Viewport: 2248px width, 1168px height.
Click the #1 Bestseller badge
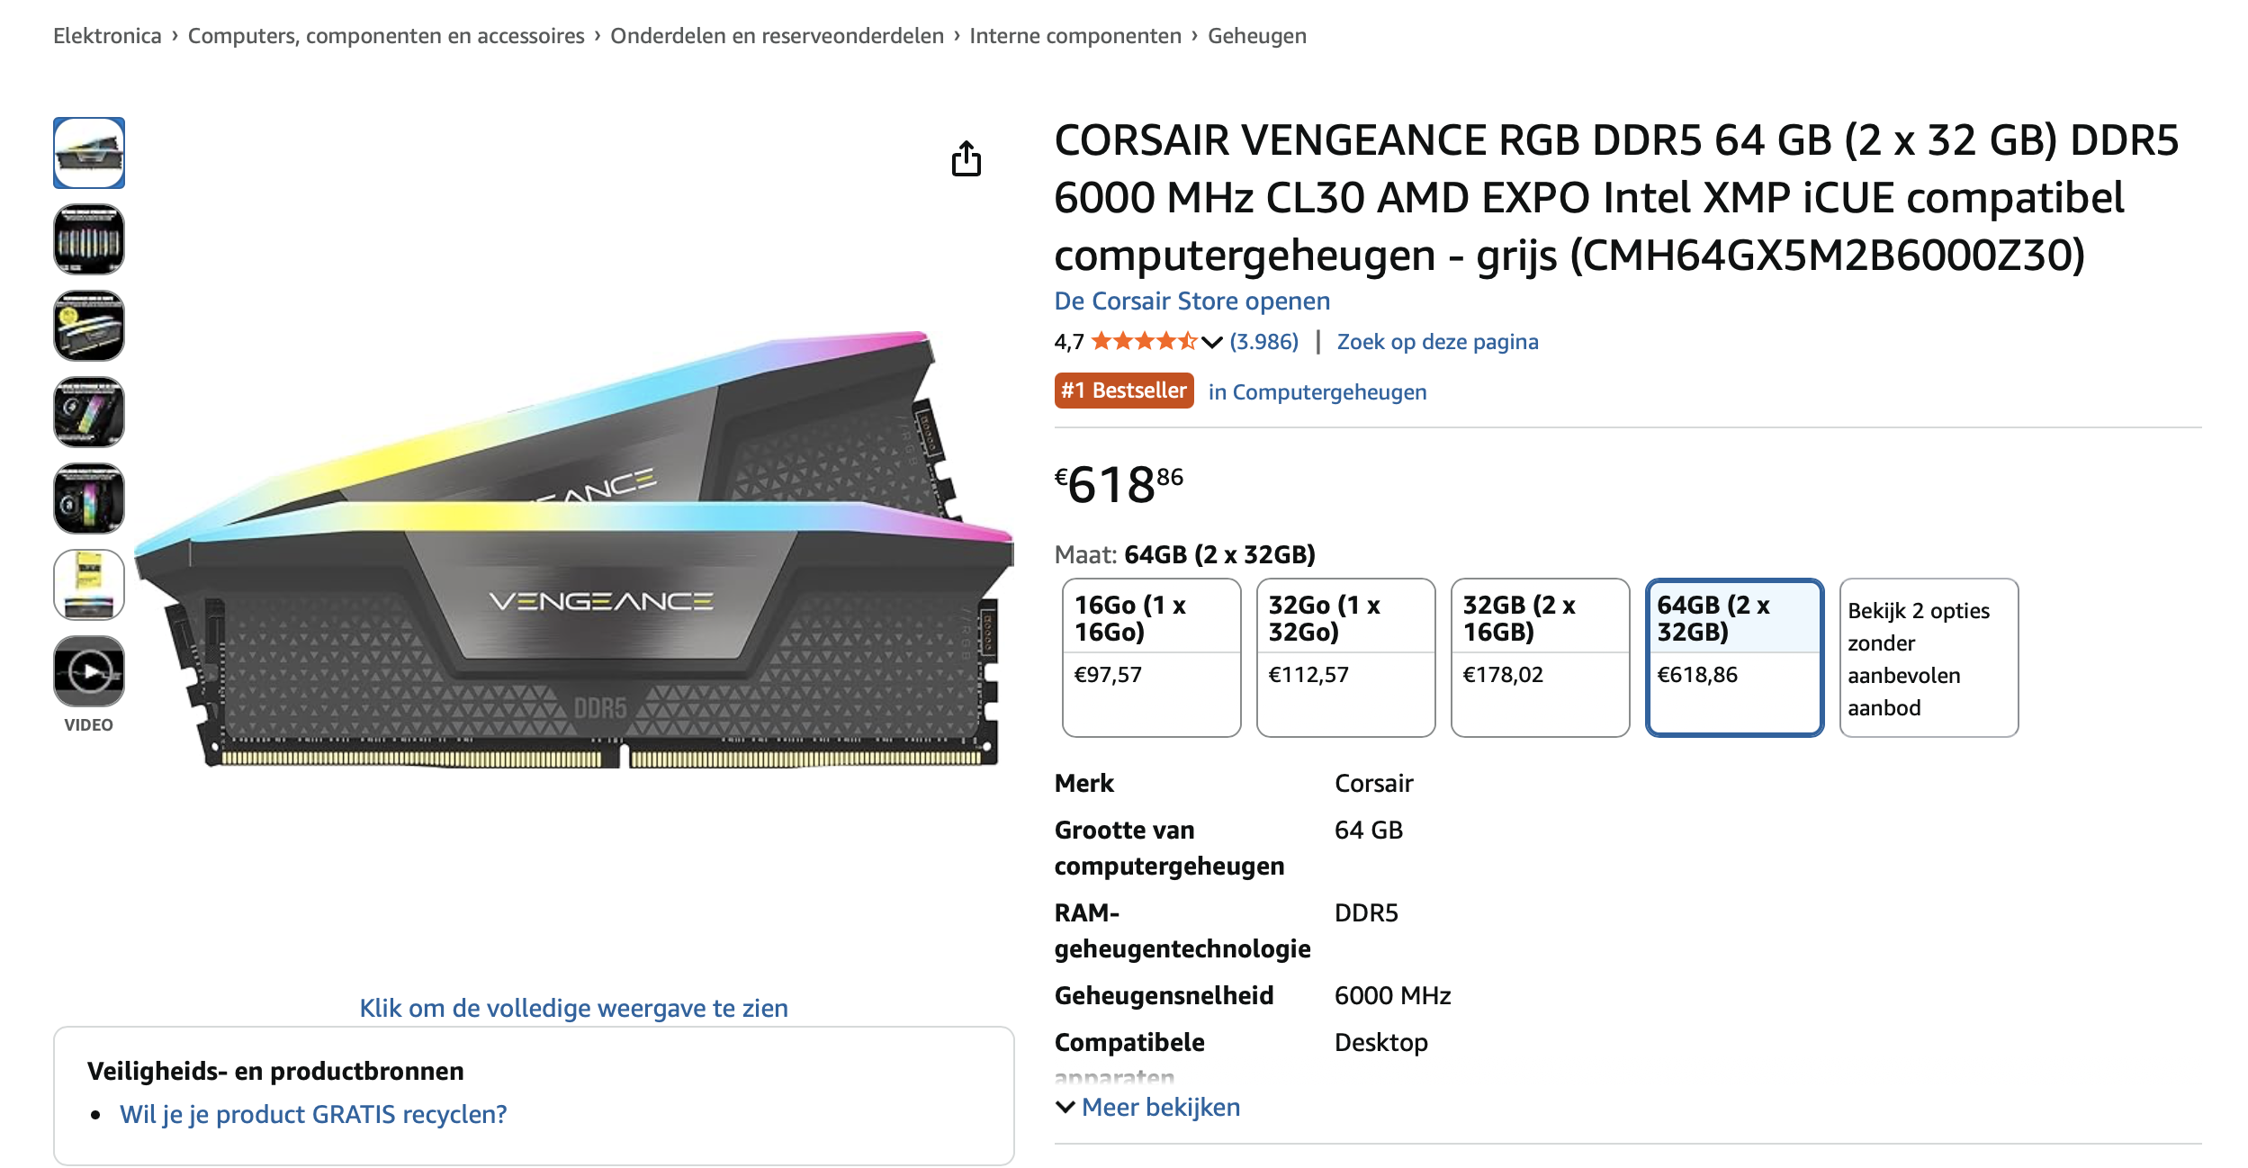1123,391
